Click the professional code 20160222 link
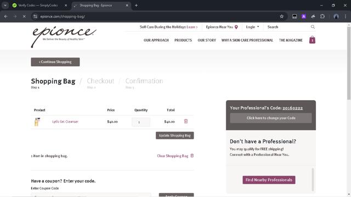Viewport: 351px width, 197px height. pyautogui.click(x=292, y=108)
